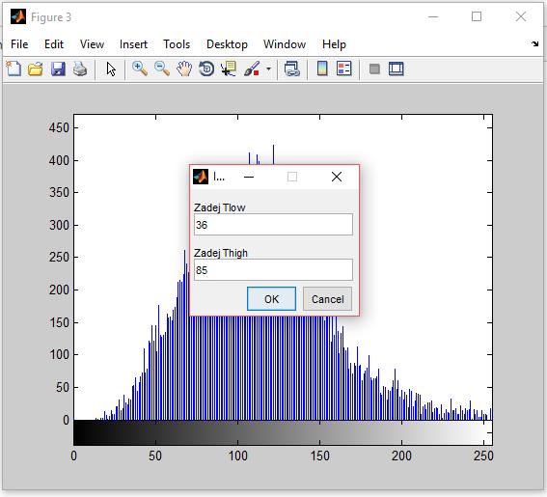Open the Insert menu
This screenshot has height=497, width=547.
tap(133, 44)
